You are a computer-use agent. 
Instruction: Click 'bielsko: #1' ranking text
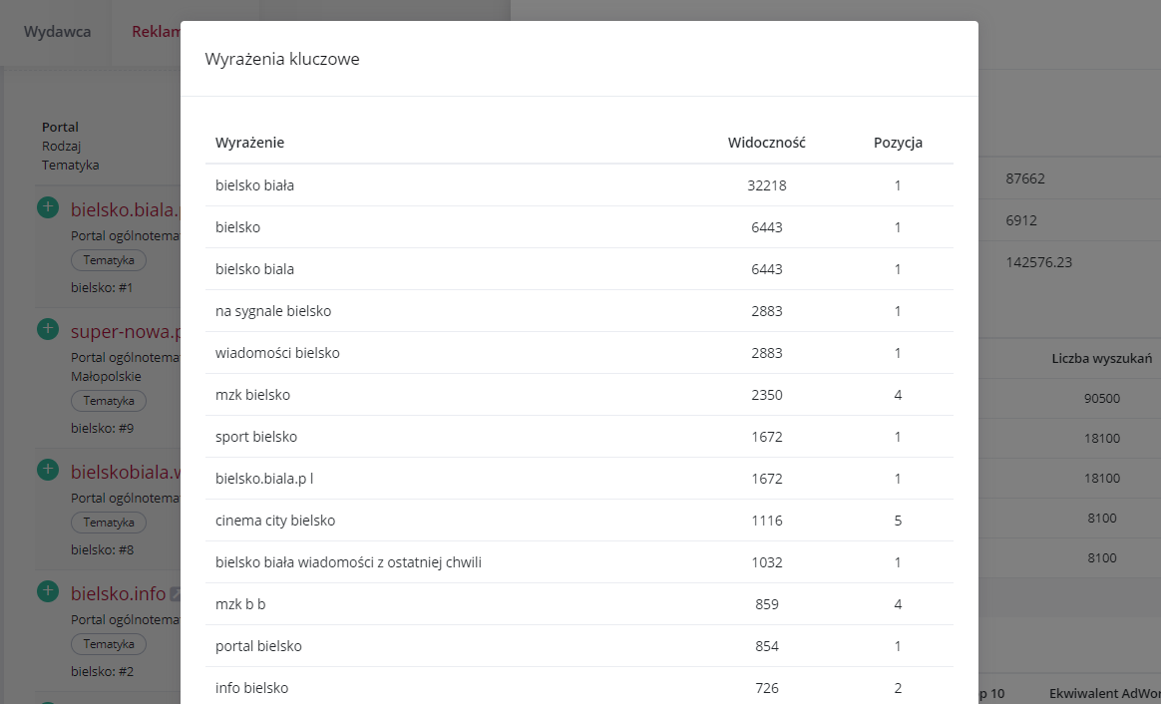(x=102, y=287)
